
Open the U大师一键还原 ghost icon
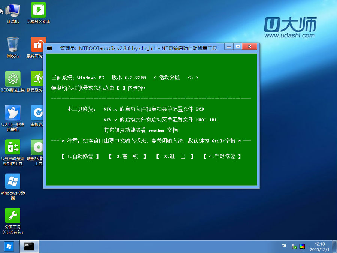(x=13, y=113)
